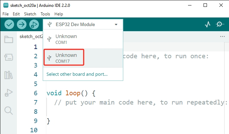Click line number 6 in the gutter

coord(35,93)
